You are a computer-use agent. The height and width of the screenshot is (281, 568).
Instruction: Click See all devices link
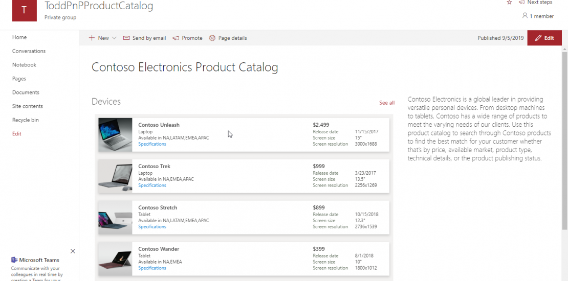(x=386, y=103)
